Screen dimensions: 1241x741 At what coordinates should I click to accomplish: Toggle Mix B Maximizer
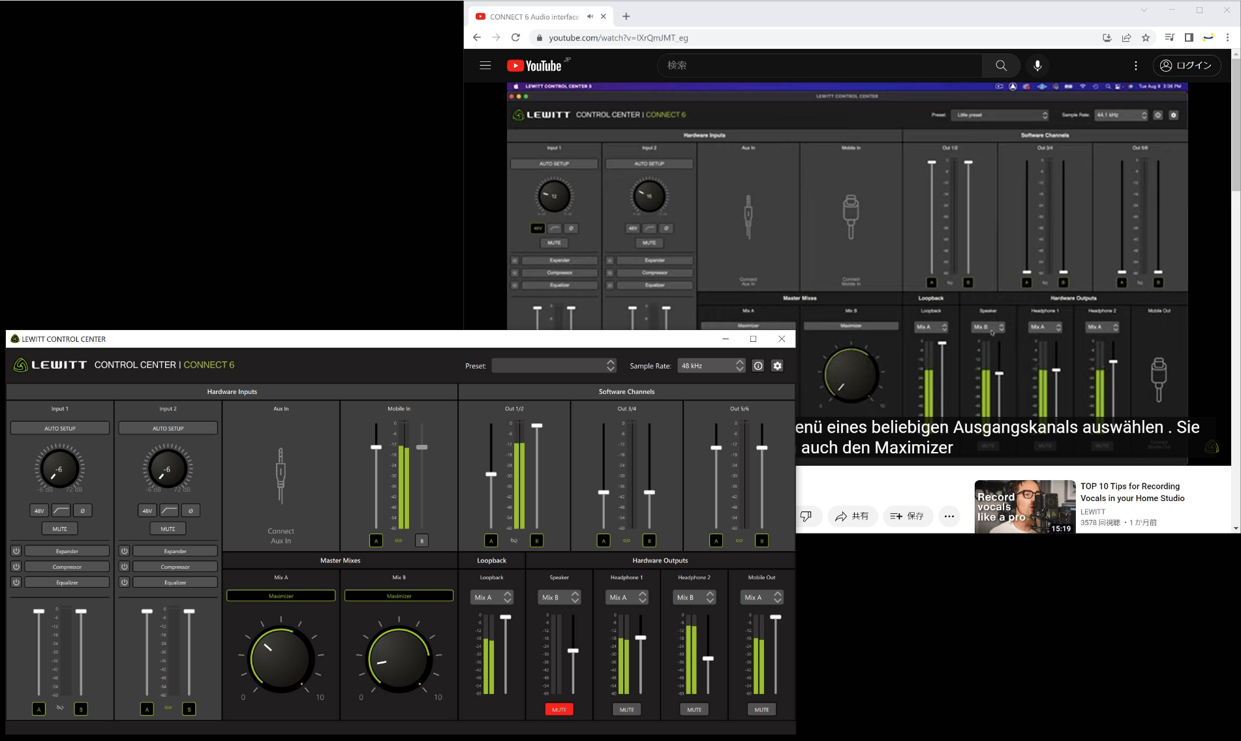[399, 596]
